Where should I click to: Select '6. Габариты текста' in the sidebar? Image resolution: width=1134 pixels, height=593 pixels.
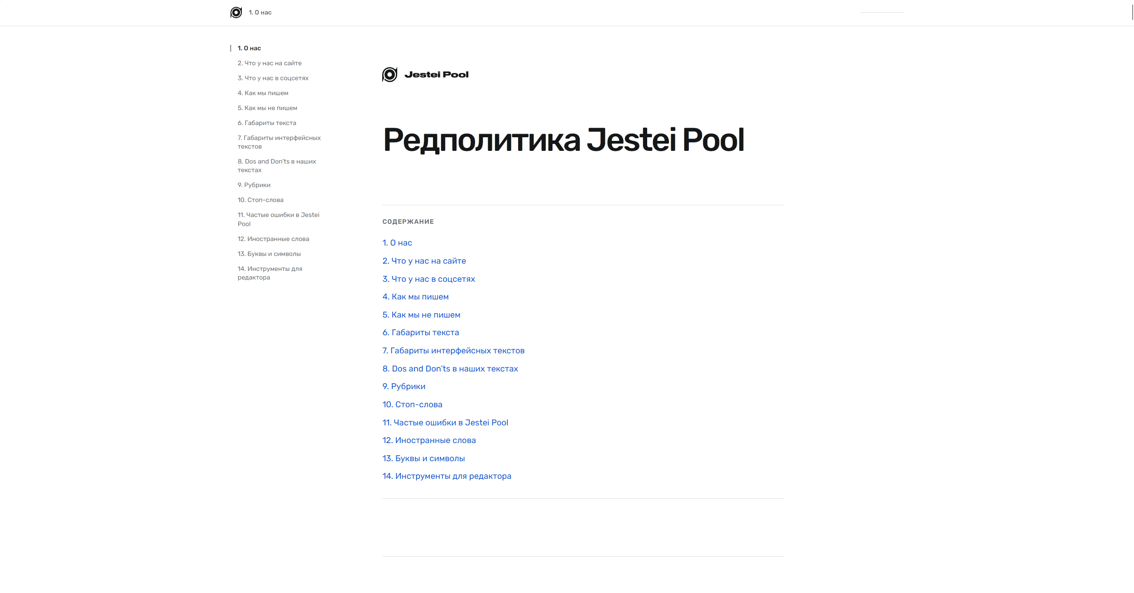(267, 123)
